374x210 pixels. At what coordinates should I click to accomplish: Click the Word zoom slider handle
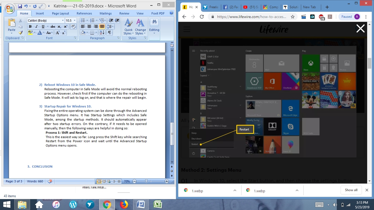coord(146,181)
